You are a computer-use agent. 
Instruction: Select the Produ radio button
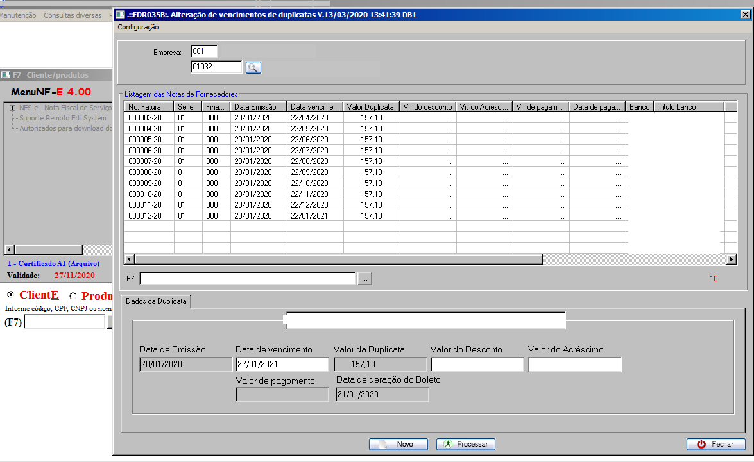point(73,296)
